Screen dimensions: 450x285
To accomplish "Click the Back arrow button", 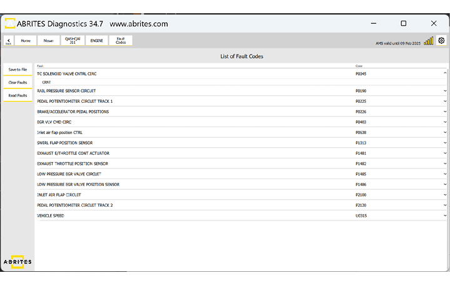I will [8, 41].
